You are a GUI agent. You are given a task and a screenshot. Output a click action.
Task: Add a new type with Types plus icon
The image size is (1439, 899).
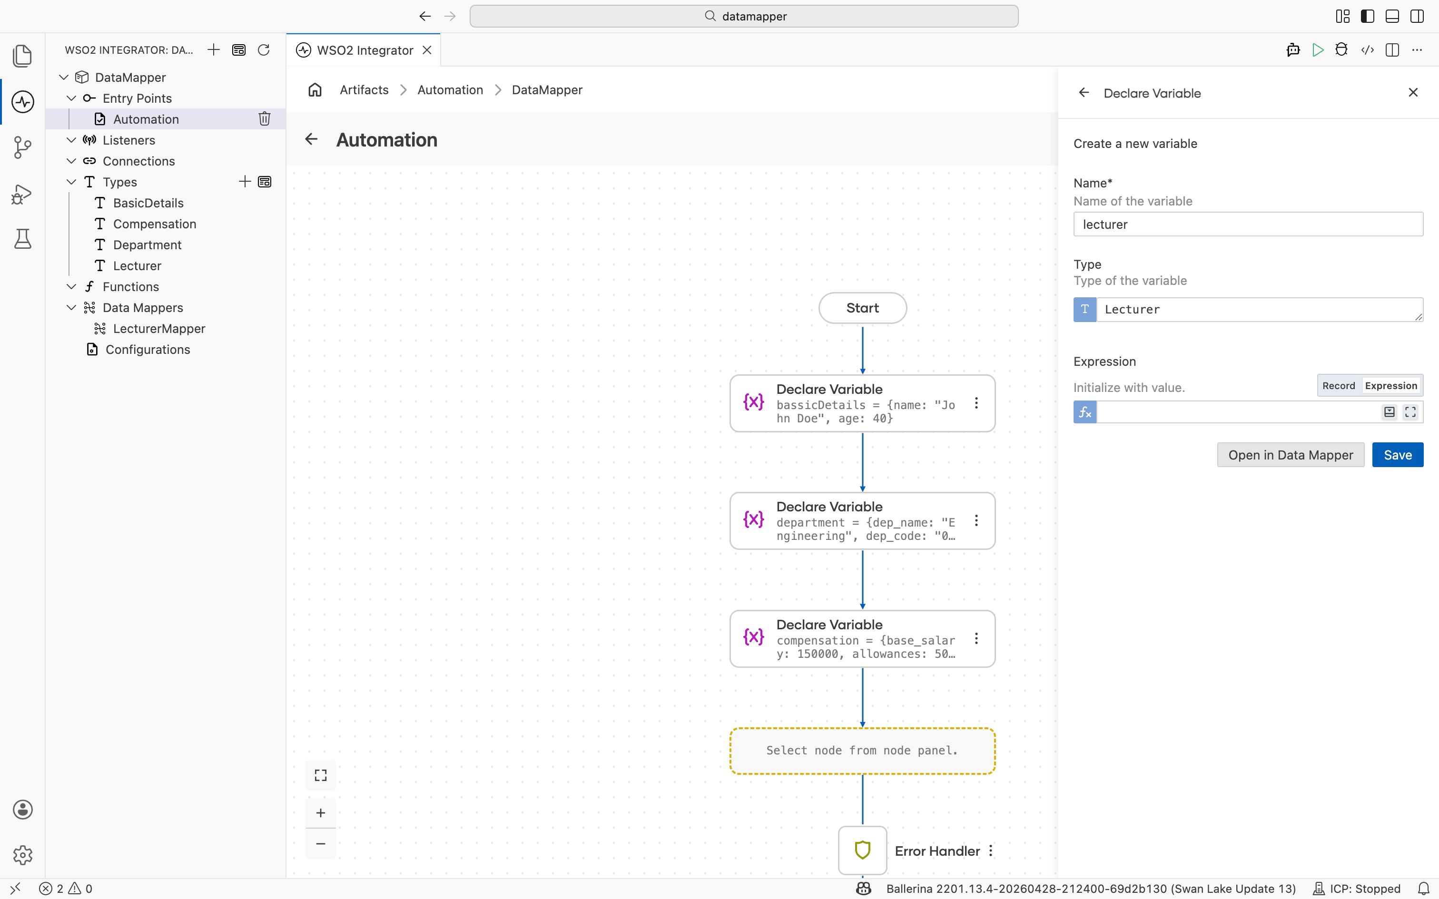(245, 181)
